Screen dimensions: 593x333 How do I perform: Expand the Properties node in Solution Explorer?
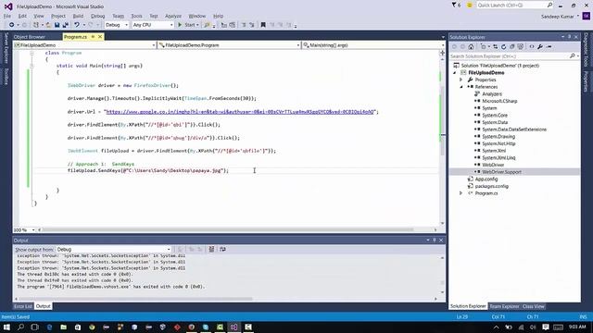(461, 80)
